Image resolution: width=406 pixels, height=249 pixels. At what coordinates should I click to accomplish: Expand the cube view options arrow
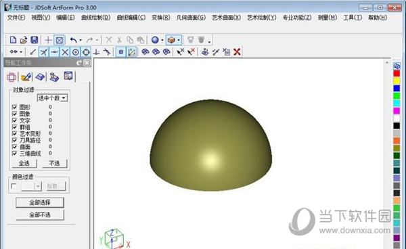tap(179, 40)
